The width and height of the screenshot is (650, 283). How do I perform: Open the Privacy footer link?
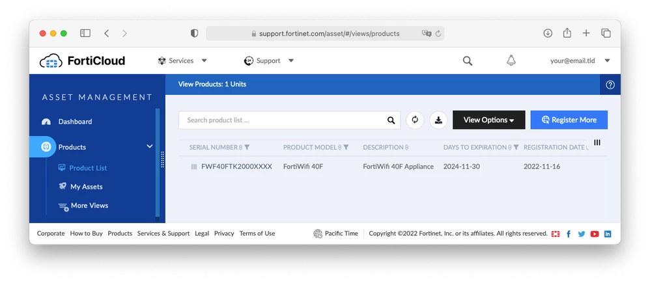pyautogui.click(x=224, y=234)
